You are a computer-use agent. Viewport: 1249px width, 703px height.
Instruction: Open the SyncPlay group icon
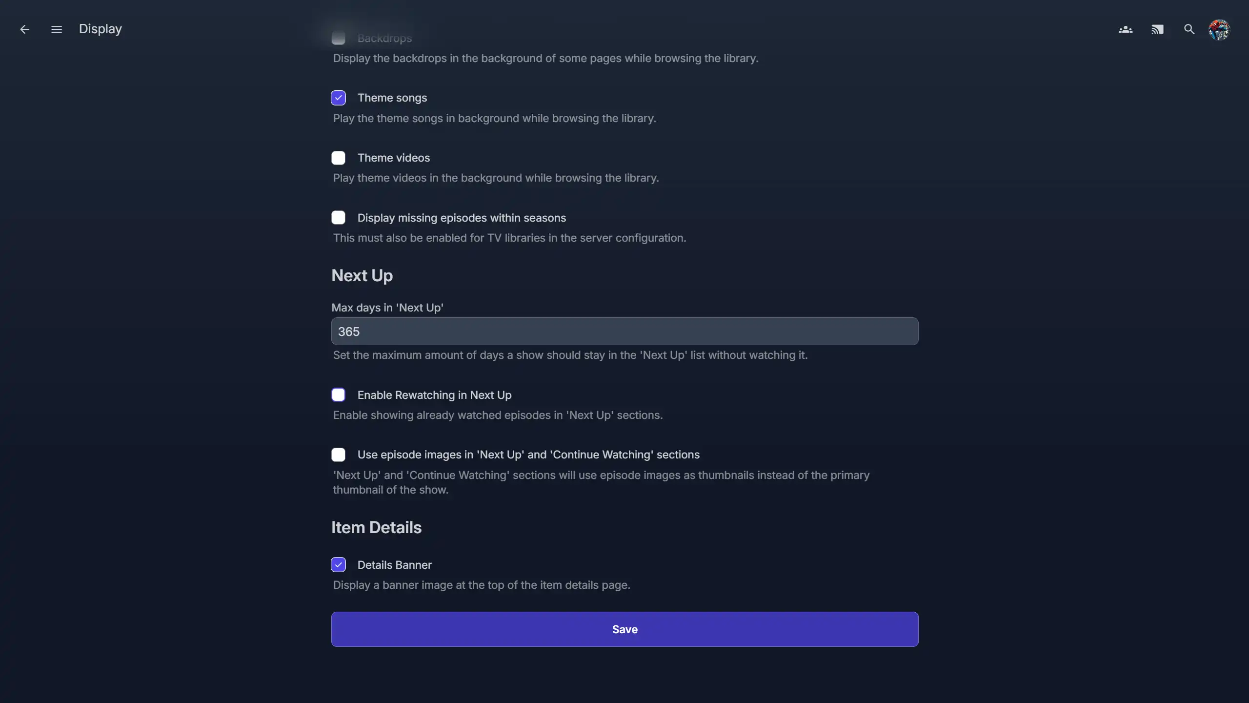coord(1126,29)
